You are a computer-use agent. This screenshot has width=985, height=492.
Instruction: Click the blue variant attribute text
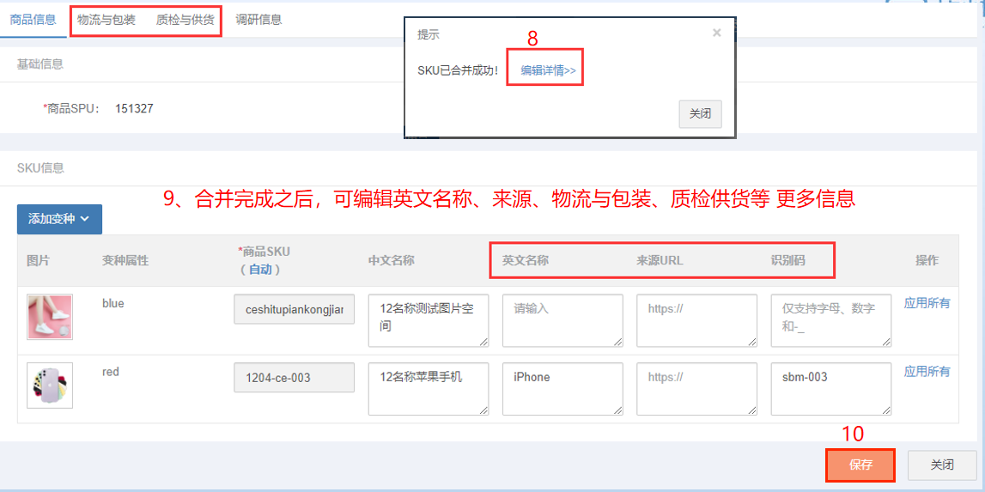pyautogui.click(x=113, y=303)
